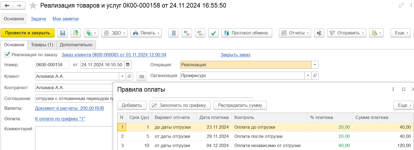Viewport: 414px width, 150px height.
Task: Click the payment card icon next to client
Action: pos(142,76)
